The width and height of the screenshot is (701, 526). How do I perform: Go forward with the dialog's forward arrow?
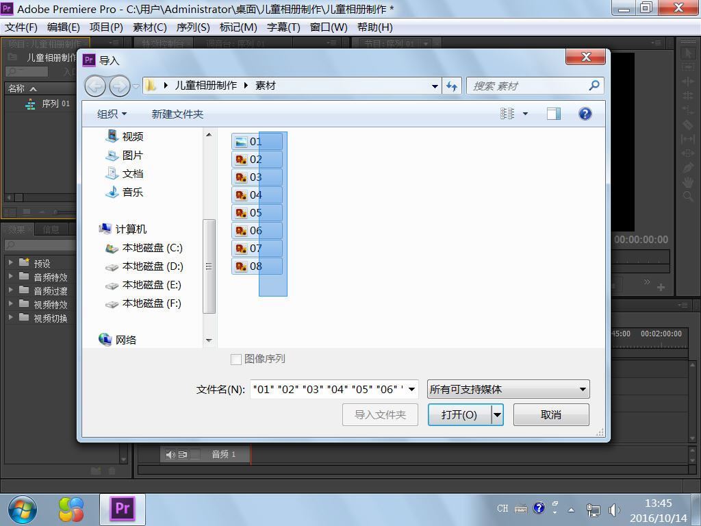click(x=119, y=86)
